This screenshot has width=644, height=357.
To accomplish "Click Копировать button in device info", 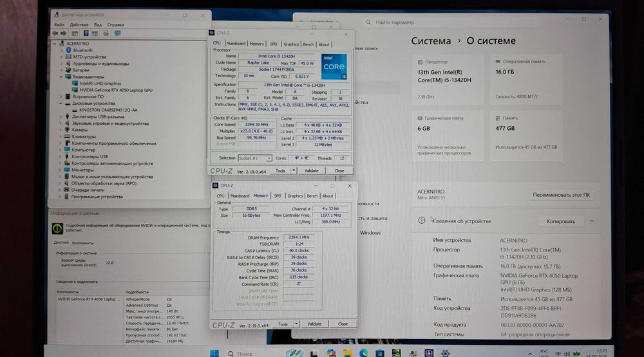I will (561, 221).
